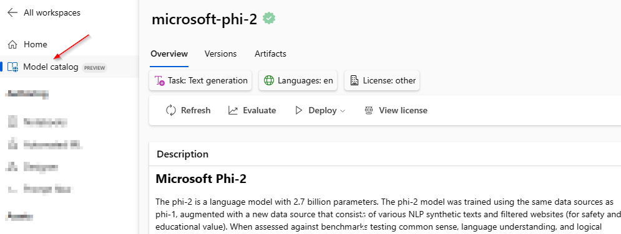The image size is (621, 234).
Task: Click the verified badge next to microsoft-phi-2
Action: [x=270, y=19]
